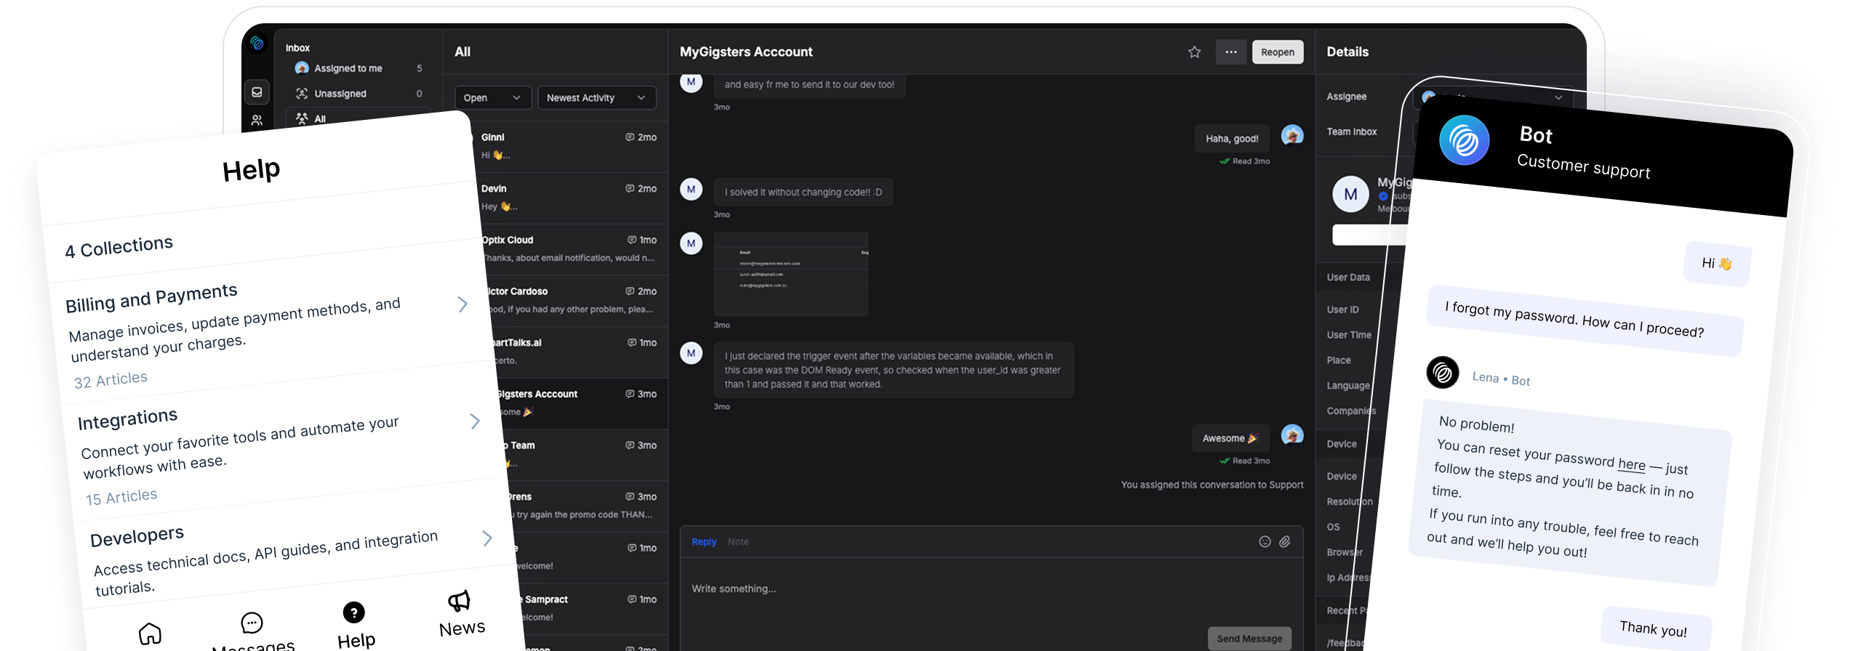Screen dimensions: 1858x651
Task: Open the Optix Cloud conversation
Action: pos(573,248)
